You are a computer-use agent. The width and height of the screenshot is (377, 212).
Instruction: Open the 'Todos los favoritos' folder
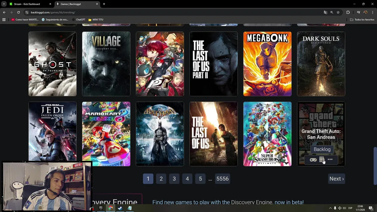[362, 20]
